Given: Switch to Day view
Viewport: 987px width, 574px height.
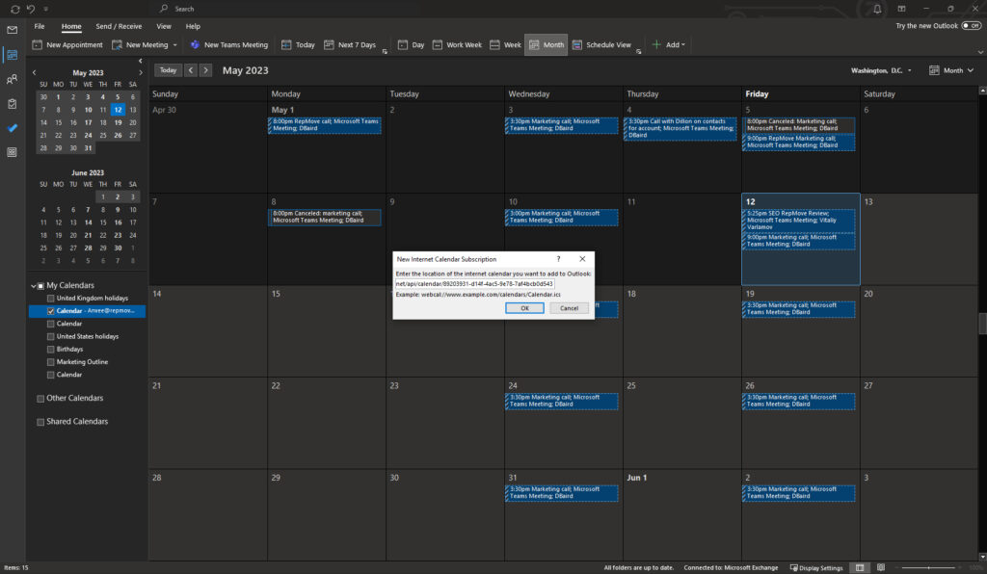Looking at the screenshot, I should (x=411, y=44).
